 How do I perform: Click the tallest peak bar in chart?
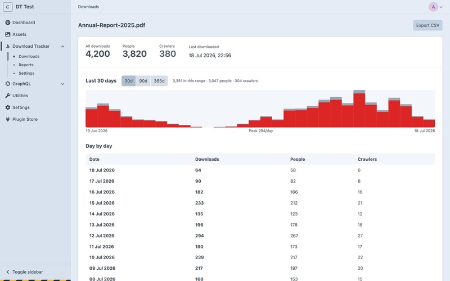(x=359, y=108)
